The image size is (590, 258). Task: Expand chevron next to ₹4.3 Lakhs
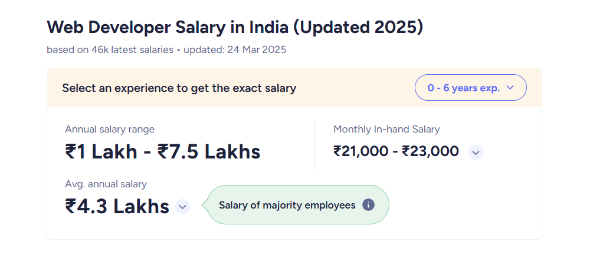click(182, 207)
